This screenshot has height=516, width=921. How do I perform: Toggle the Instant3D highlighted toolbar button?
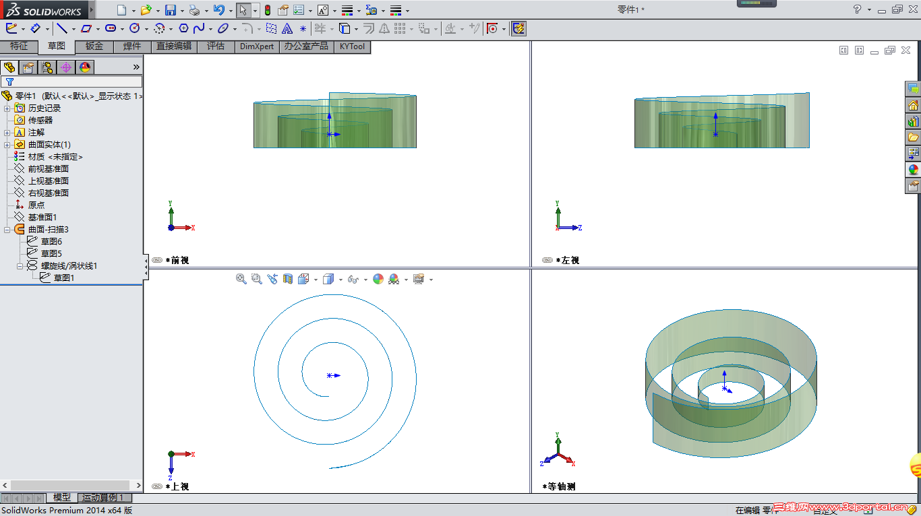(518, 28)
